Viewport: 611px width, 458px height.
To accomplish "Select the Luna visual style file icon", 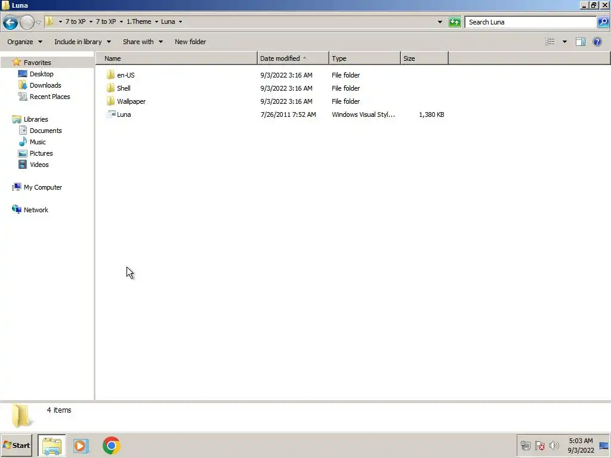I will (x=111, y=114).
